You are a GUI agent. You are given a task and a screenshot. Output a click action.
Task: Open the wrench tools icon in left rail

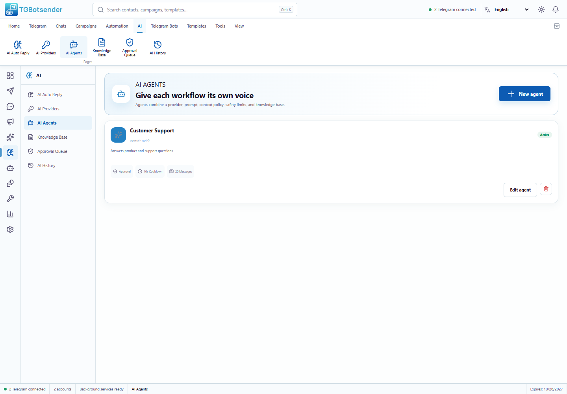coord(10,199)
